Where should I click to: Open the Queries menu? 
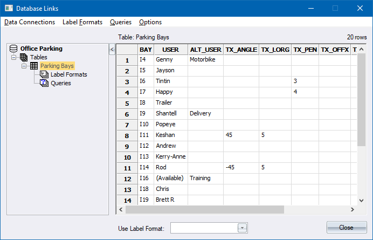coord(121,22)
